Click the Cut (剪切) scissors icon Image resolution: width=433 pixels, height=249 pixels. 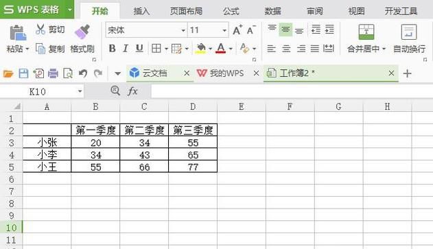(x=40, y=29)
